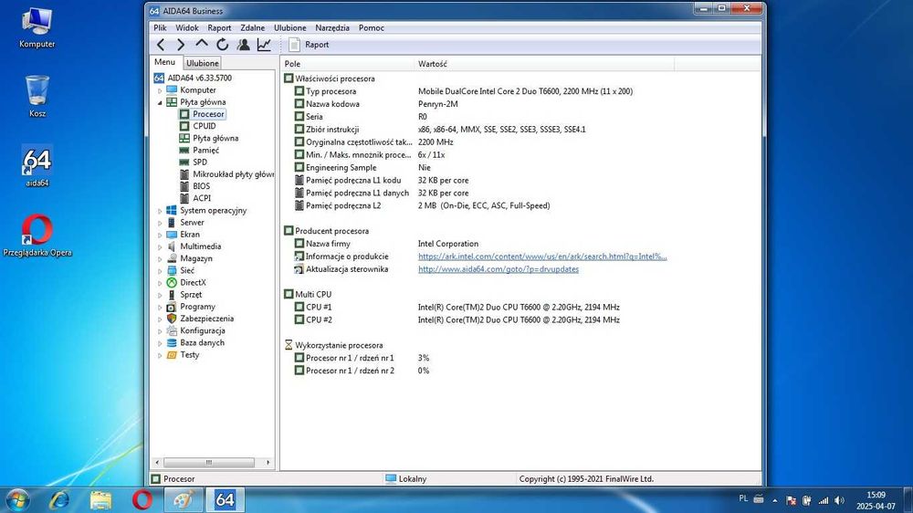Select ACPI in the tree

point(202,198)
